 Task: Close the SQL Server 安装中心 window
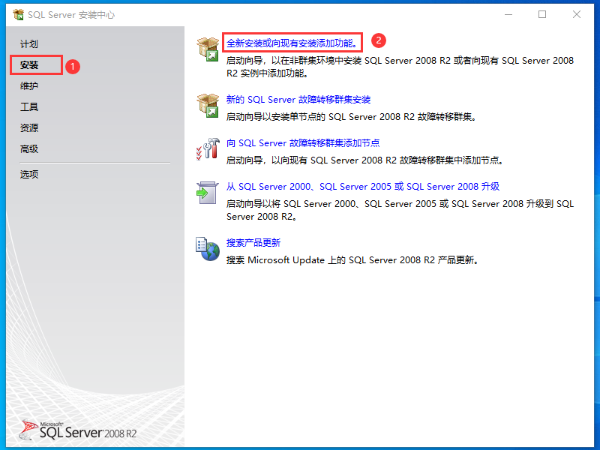pyautogui.click(x=577, y=14)
